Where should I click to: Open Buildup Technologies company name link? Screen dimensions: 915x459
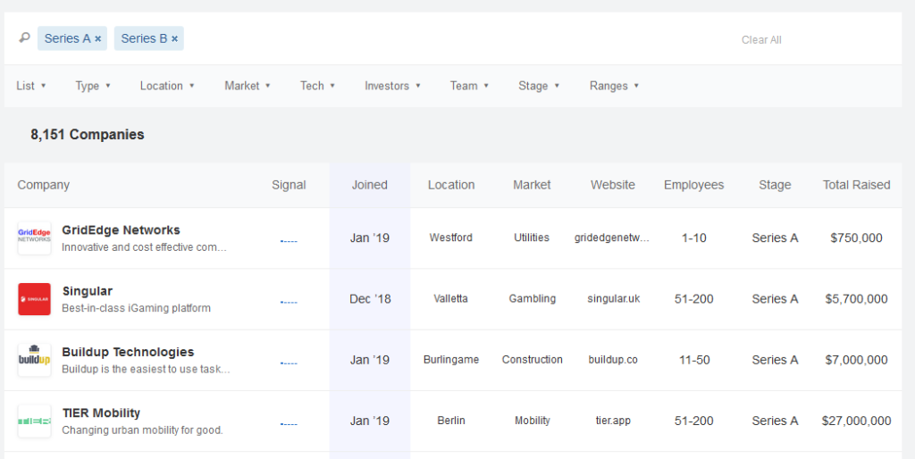click(x=128, y=352)
